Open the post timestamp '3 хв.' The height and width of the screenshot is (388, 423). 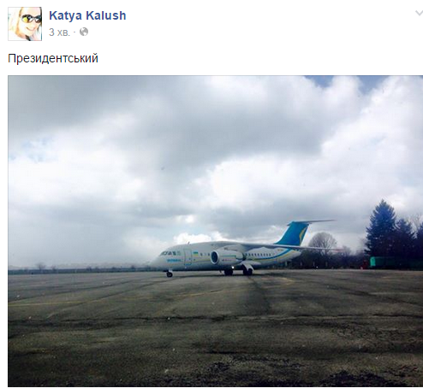59,32
